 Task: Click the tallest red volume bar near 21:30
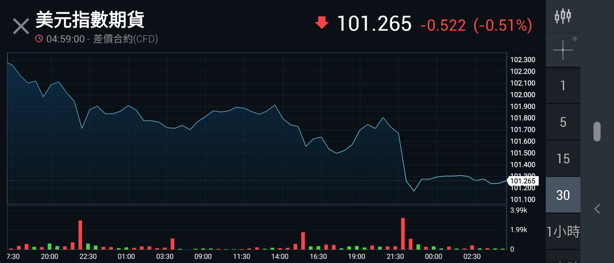403,233
